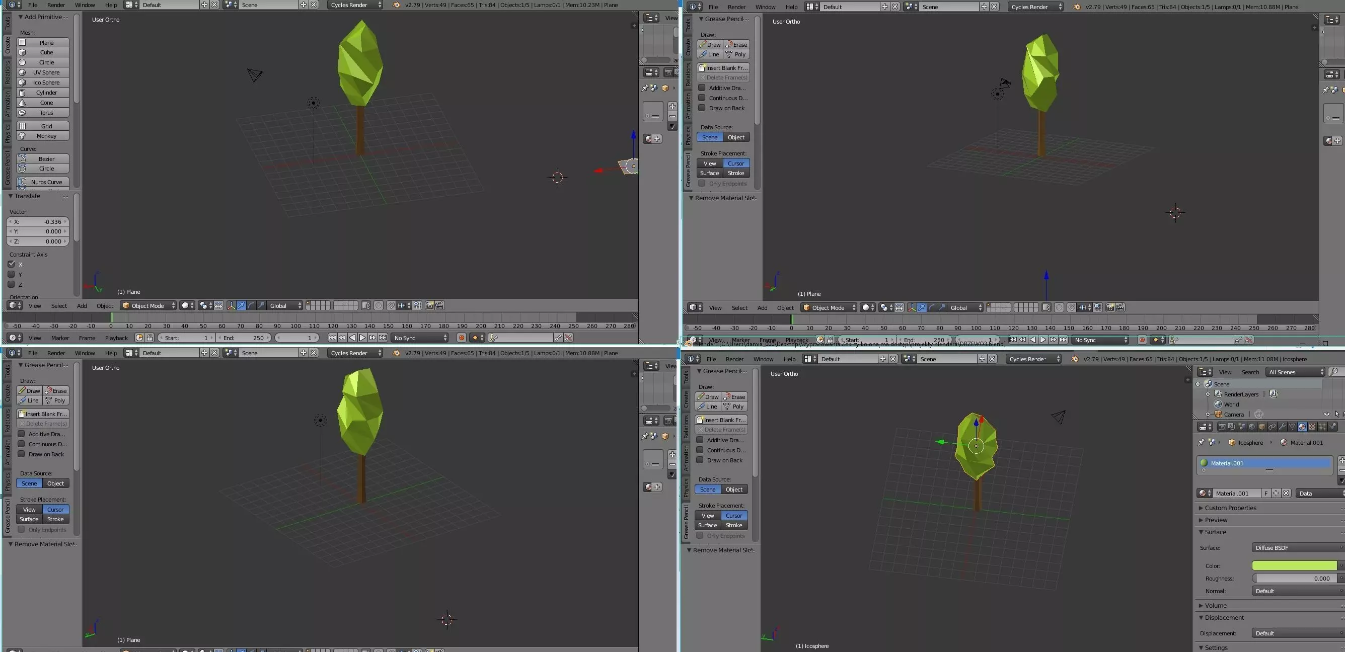Enable X constraint axis checkbox in top-left window
This screenshot has width=1345, height=652.
click(11, 264)
